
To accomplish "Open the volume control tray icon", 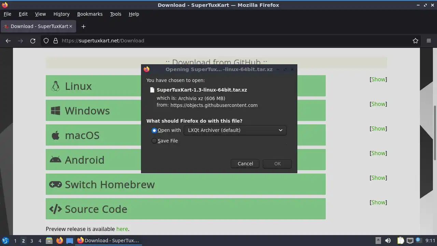I will (x=388, y=241).
